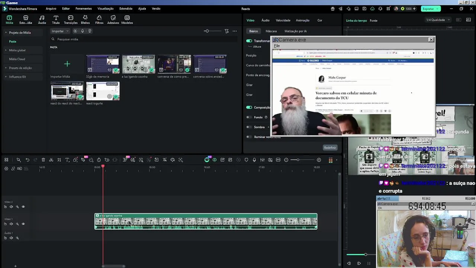The image size is (476, 268).
Task: Open the Exportar dropdown arrow
Action: [438, 9]
